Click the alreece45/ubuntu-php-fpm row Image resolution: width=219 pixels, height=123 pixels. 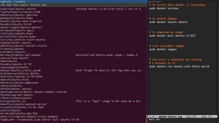tap(19, 113)
